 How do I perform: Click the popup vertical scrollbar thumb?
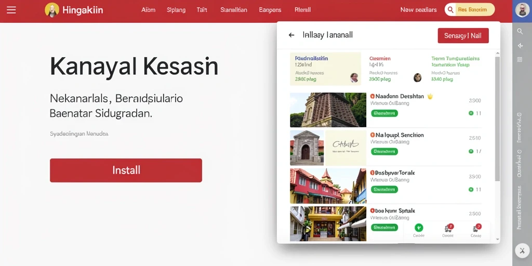497,119
